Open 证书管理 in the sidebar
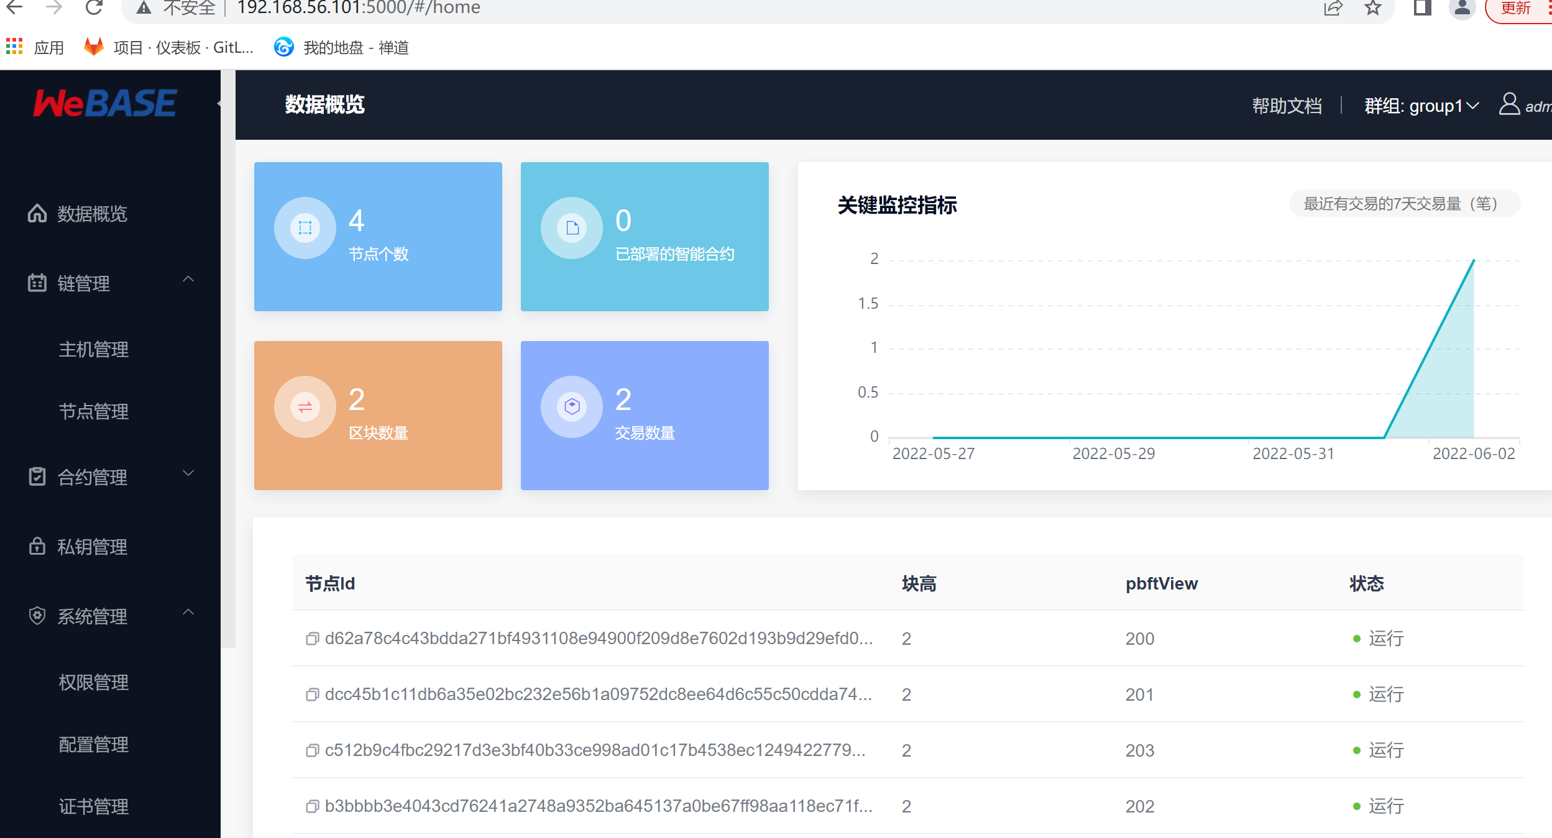The height and width of the screenshot is (838, 1552). click(94, 806)
